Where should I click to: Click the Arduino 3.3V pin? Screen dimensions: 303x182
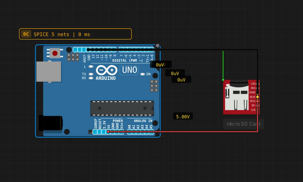(104, 132)
